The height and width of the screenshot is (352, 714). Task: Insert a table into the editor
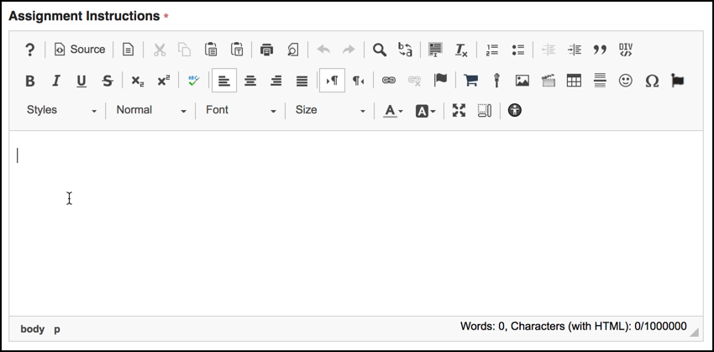pyautogui.click(x=575, y=81)
